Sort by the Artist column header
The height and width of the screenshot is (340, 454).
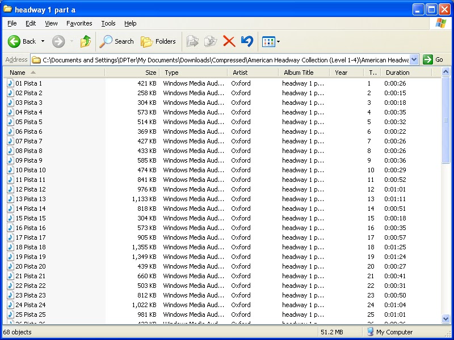tap(253, 73)
